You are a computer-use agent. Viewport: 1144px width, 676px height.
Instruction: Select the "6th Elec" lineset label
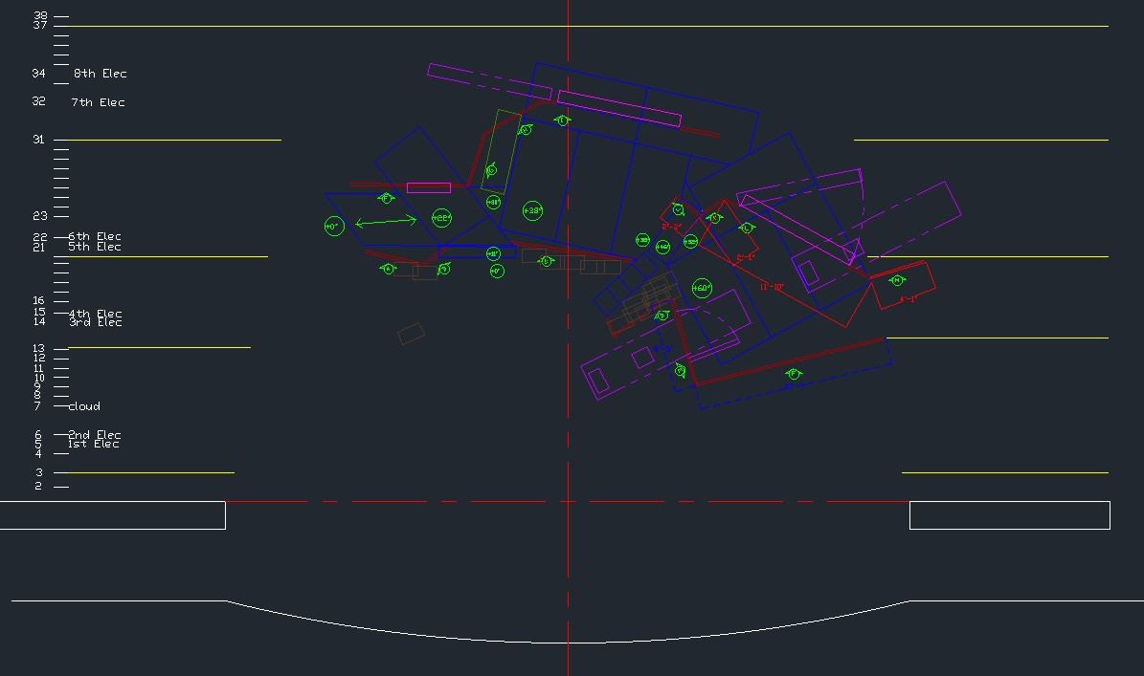pyautogui.click(x=95, y=236)
